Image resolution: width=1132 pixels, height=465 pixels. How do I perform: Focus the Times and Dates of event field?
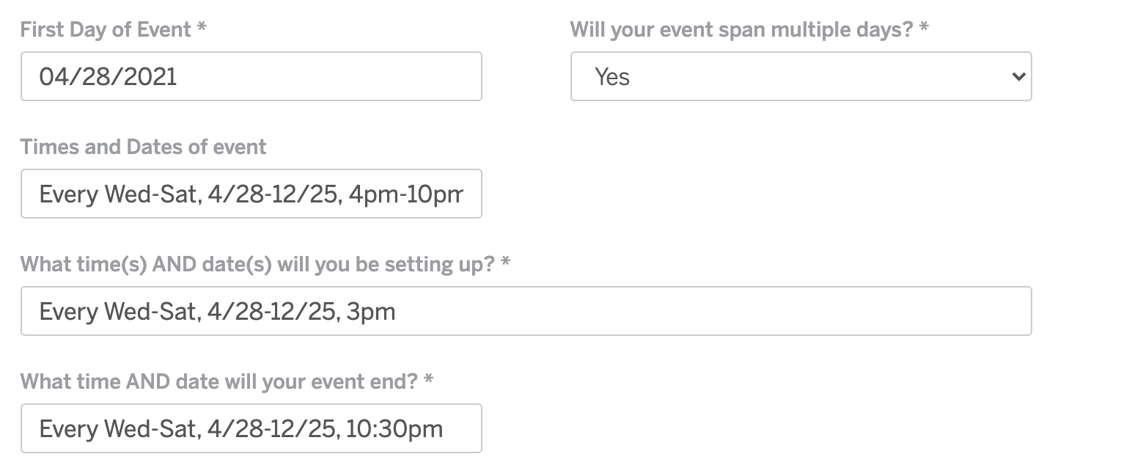(251, 194)
